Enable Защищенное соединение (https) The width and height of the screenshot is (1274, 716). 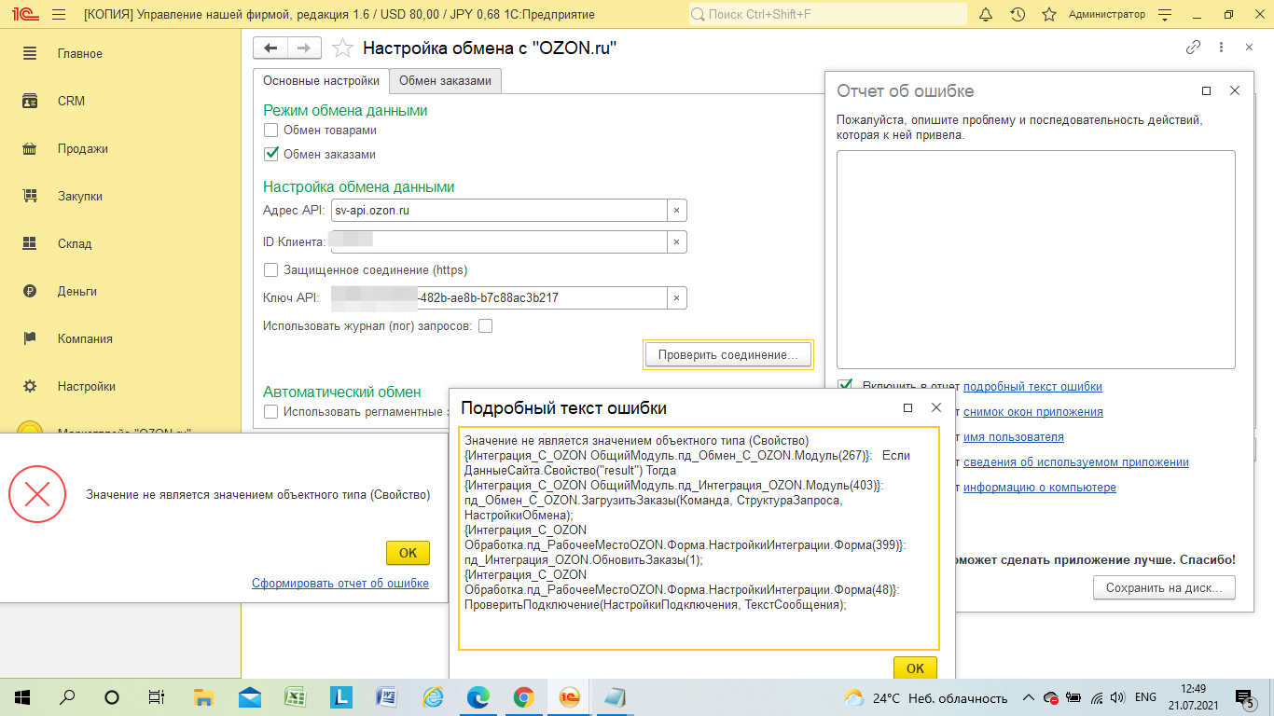(271, 270)
